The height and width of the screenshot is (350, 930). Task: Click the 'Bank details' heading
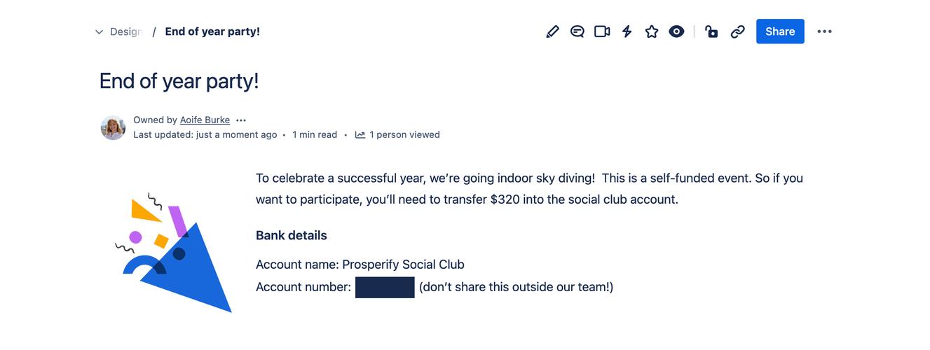(291, 235)
